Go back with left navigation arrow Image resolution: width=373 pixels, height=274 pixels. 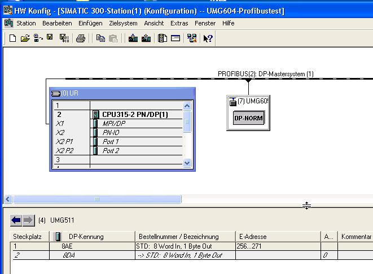(16, 220)
